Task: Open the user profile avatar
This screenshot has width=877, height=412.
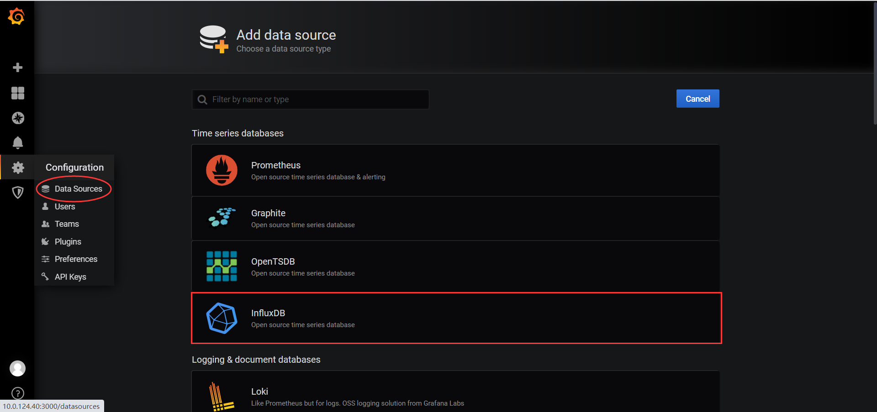Action: 18,368
